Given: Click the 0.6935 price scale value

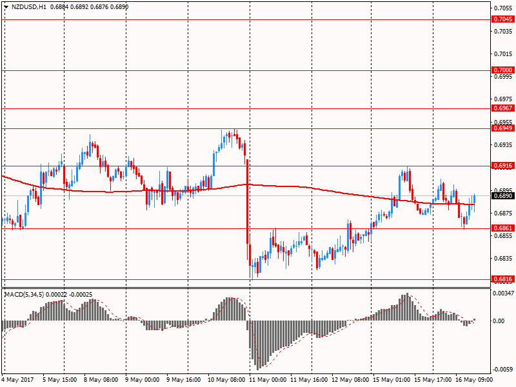Looking at the screenshot, I should (x=504, y=144).
